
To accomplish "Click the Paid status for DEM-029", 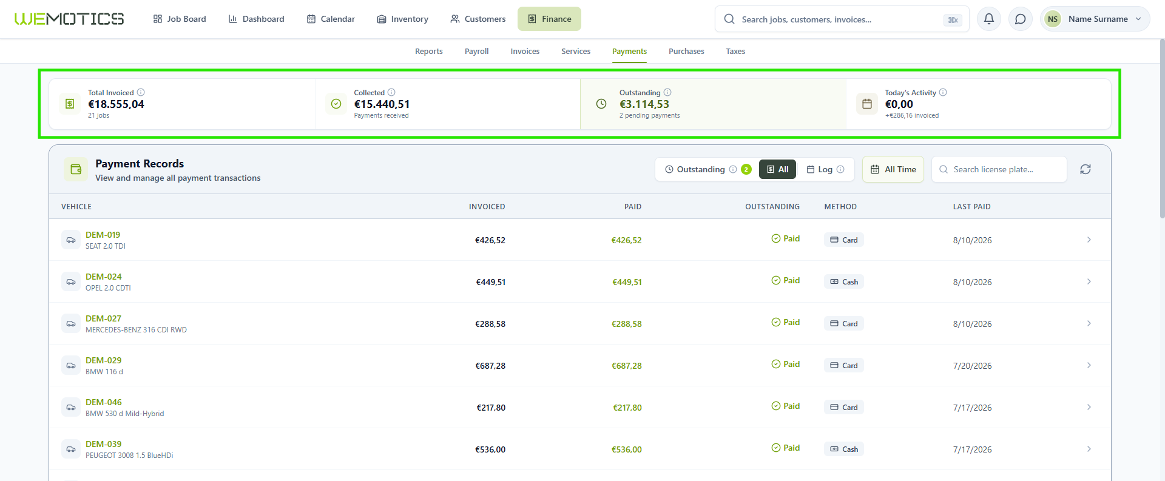I will click(785, 364).
